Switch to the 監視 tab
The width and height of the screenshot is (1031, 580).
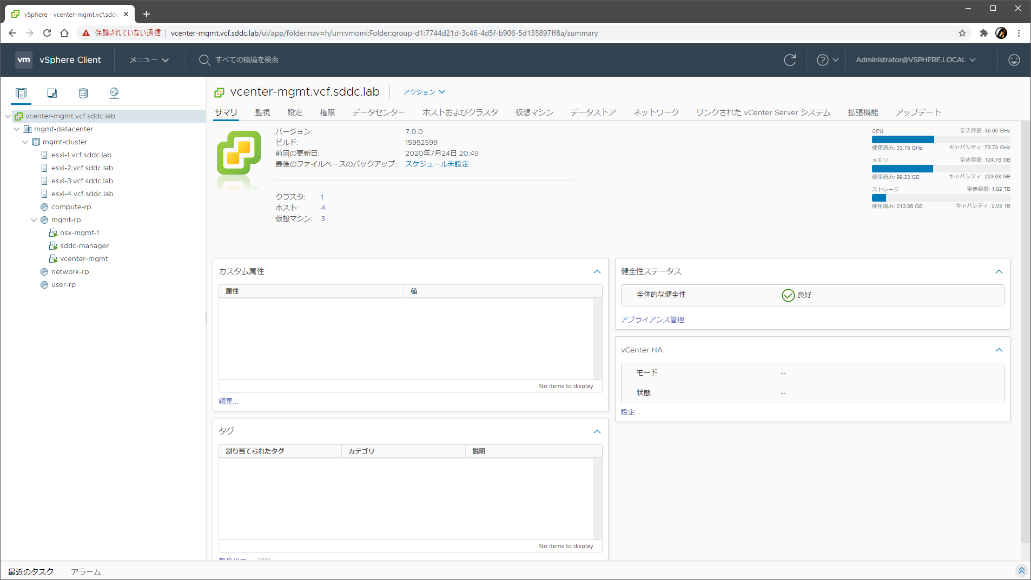pyautogui.click(x=262, y=112)
